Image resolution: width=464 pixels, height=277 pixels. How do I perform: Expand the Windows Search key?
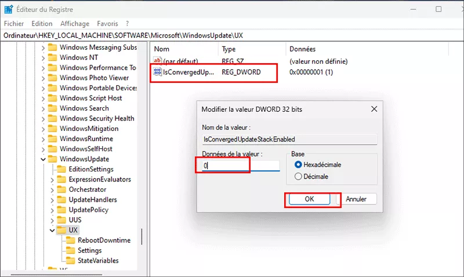(x=43, y=108)
